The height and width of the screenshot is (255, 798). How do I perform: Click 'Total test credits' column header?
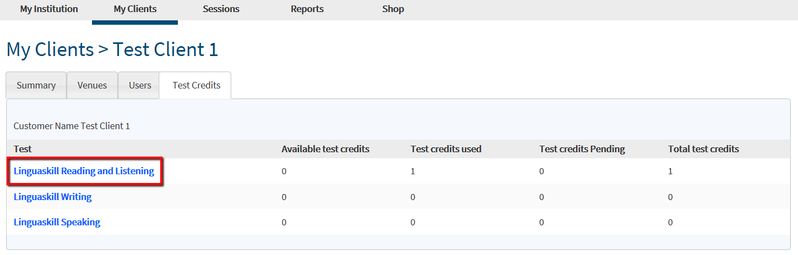coord(704,149)
